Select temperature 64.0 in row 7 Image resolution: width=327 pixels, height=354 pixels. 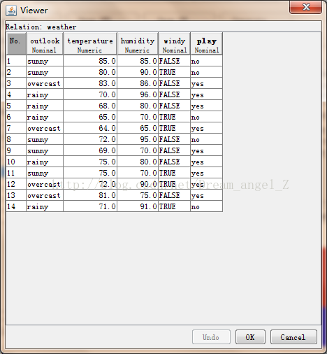tap(90, 128)
